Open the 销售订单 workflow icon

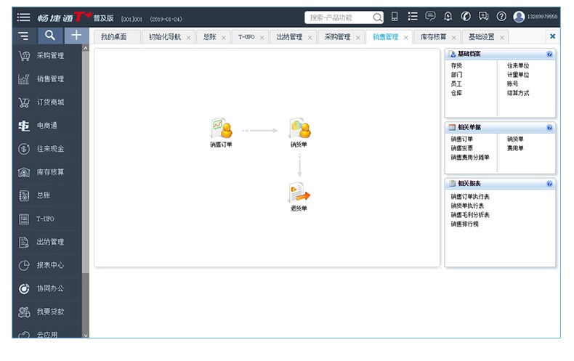pyautogui.click(x=221, y=129)
